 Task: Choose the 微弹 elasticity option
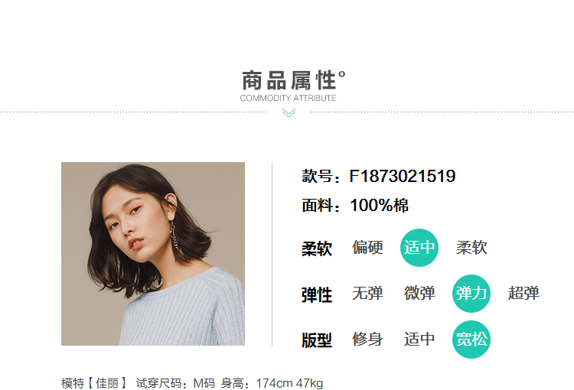pos(419,294)
